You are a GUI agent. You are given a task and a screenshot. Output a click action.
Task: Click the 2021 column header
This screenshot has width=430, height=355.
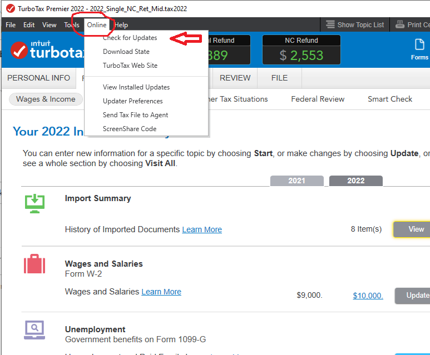pos(296,181)
